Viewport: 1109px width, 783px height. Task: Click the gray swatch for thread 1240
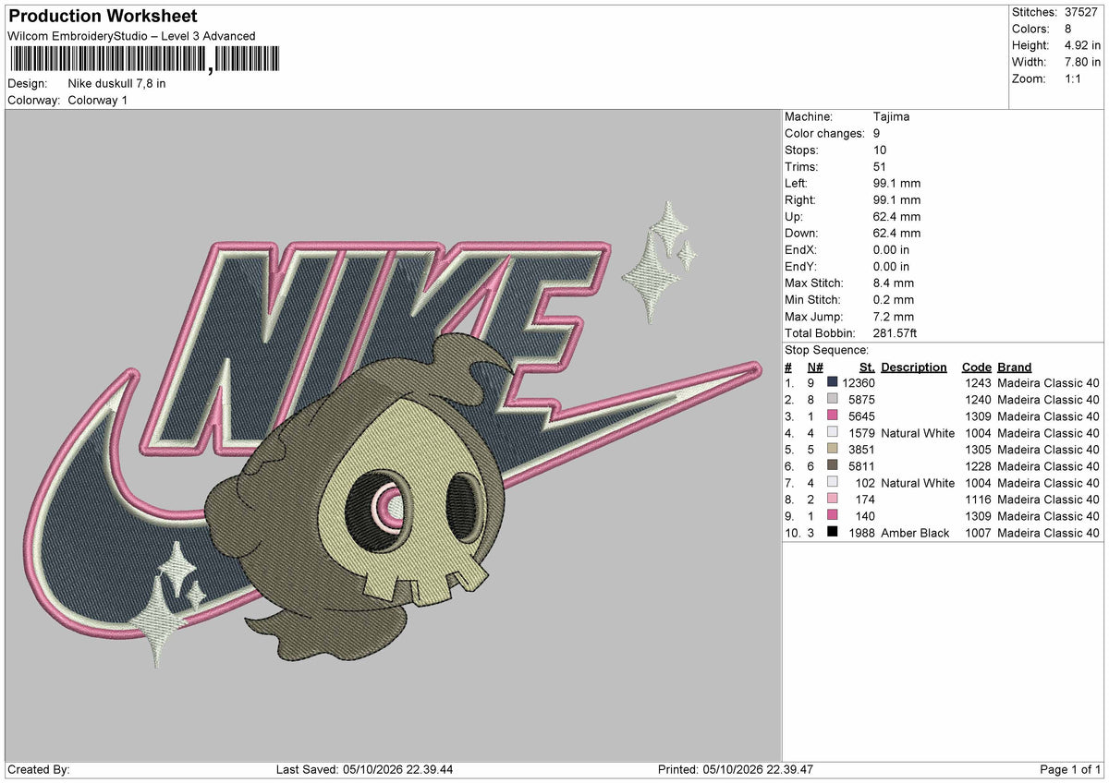tap(833, 400)
